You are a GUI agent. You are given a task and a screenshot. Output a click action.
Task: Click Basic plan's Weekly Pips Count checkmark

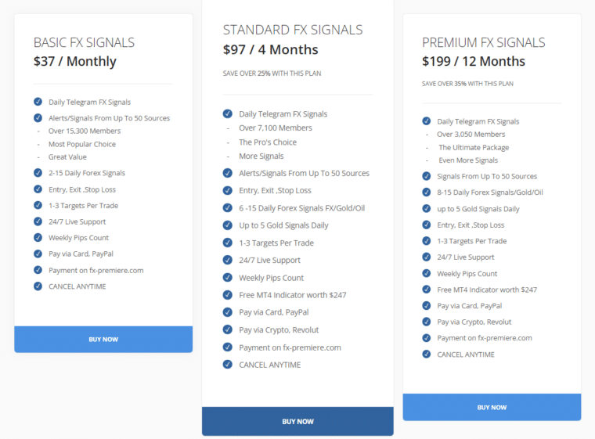[38, 238]
